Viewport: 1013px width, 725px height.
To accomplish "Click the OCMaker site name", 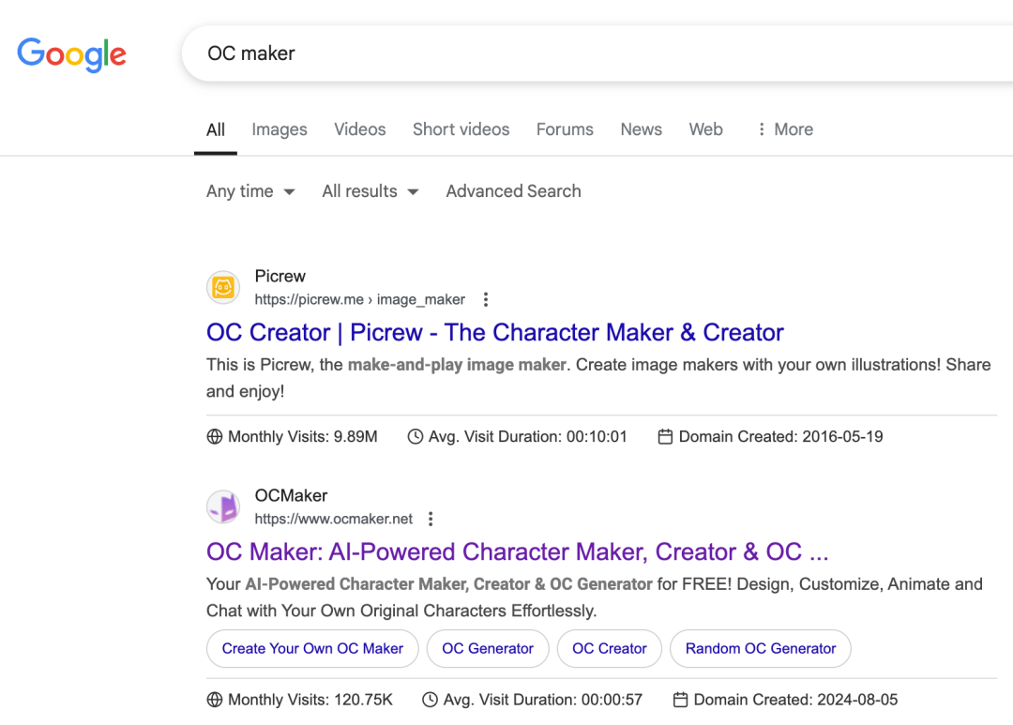I will (291, 495).
